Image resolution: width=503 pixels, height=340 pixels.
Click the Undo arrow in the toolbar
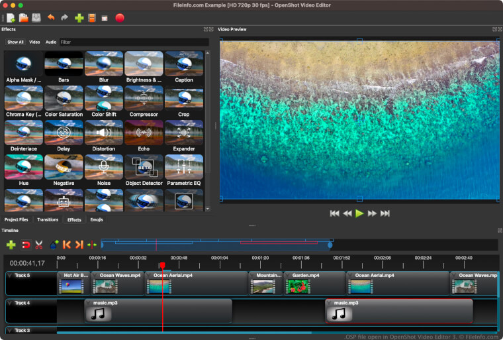click(x=51, y=18)
